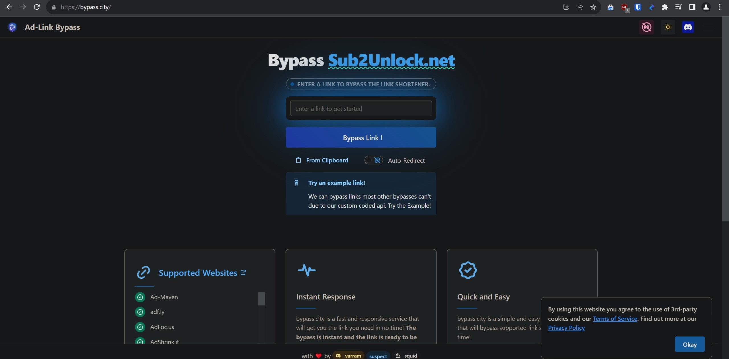
Task: Open the Chrome three-dot menu
Action: (x=720, y=7)
